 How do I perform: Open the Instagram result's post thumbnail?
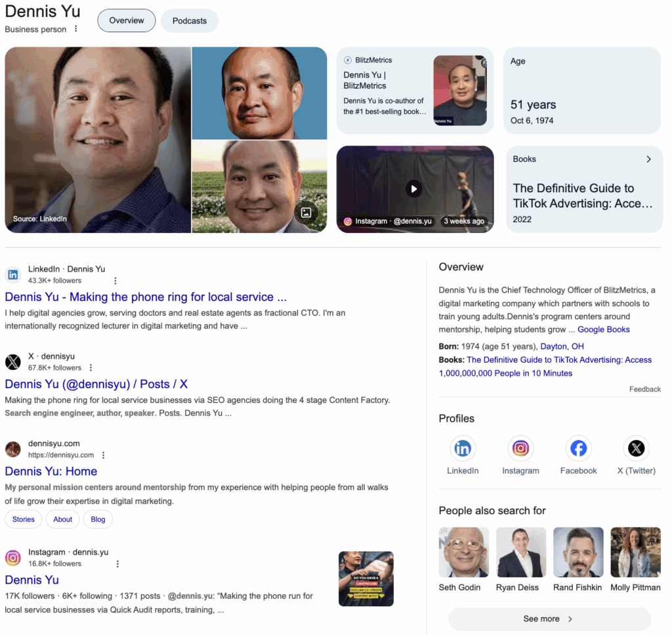(366, 579)
